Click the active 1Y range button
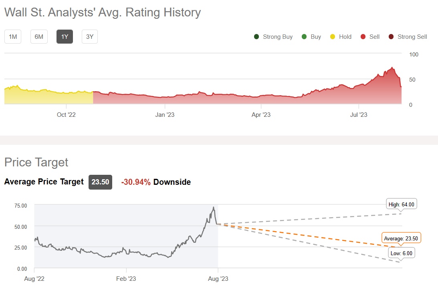Screen dimensions: 438x292 coord(65,37)
